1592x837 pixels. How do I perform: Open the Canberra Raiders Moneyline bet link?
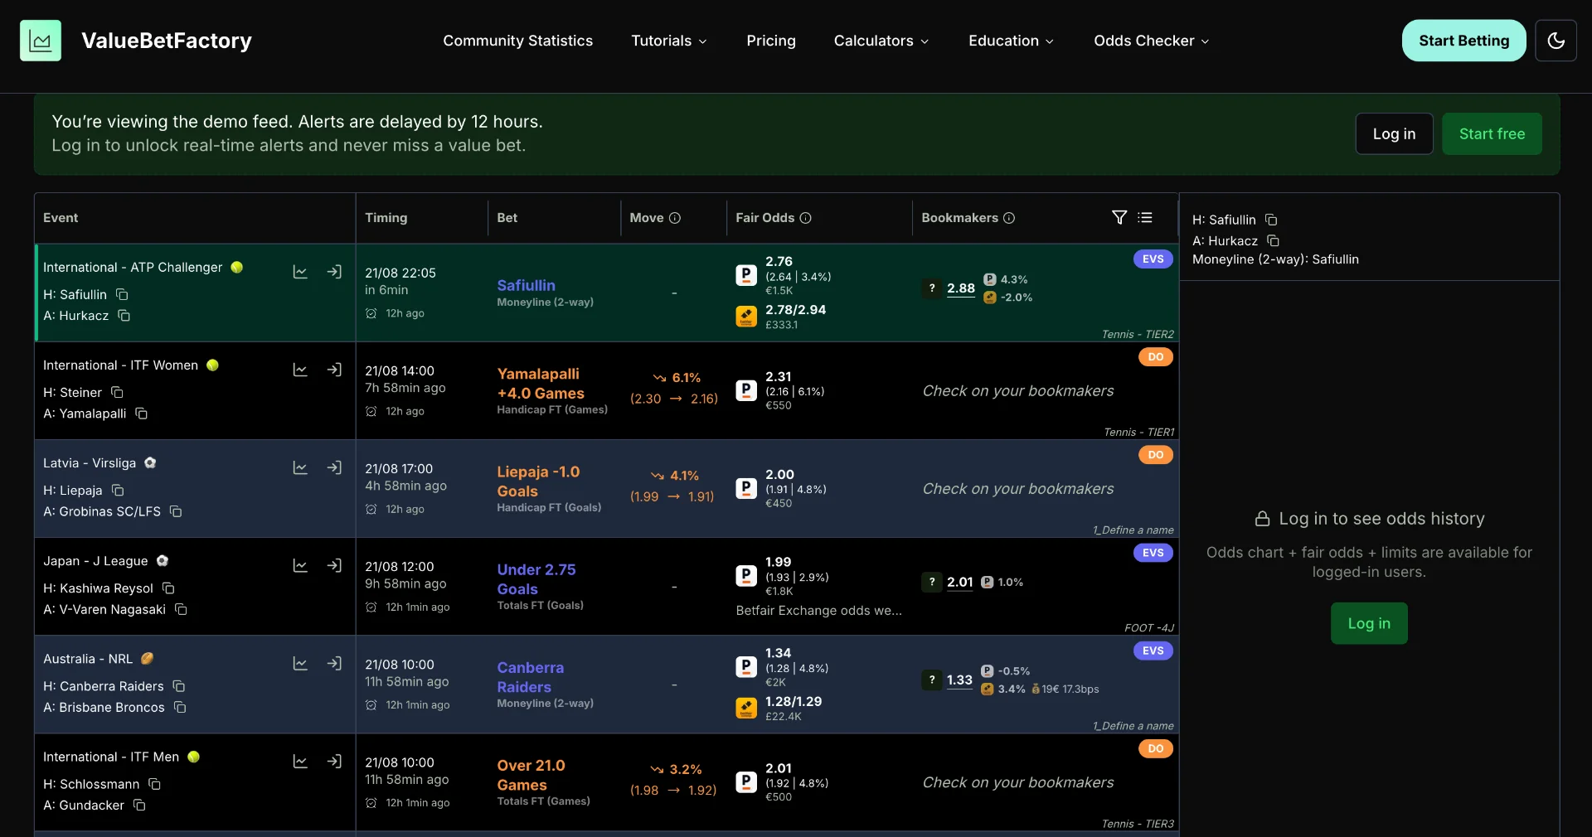530,677
